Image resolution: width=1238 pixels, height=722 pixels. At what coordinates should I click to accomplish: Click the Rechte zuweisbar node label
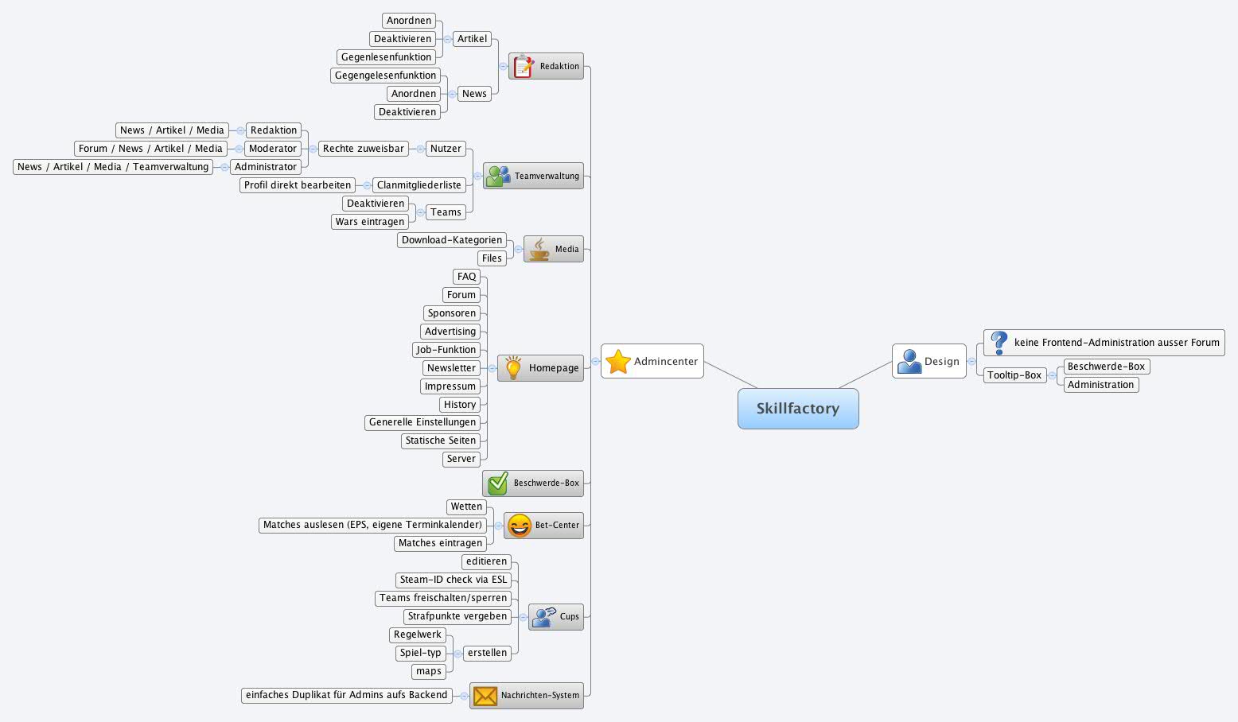tap(363, 148)
